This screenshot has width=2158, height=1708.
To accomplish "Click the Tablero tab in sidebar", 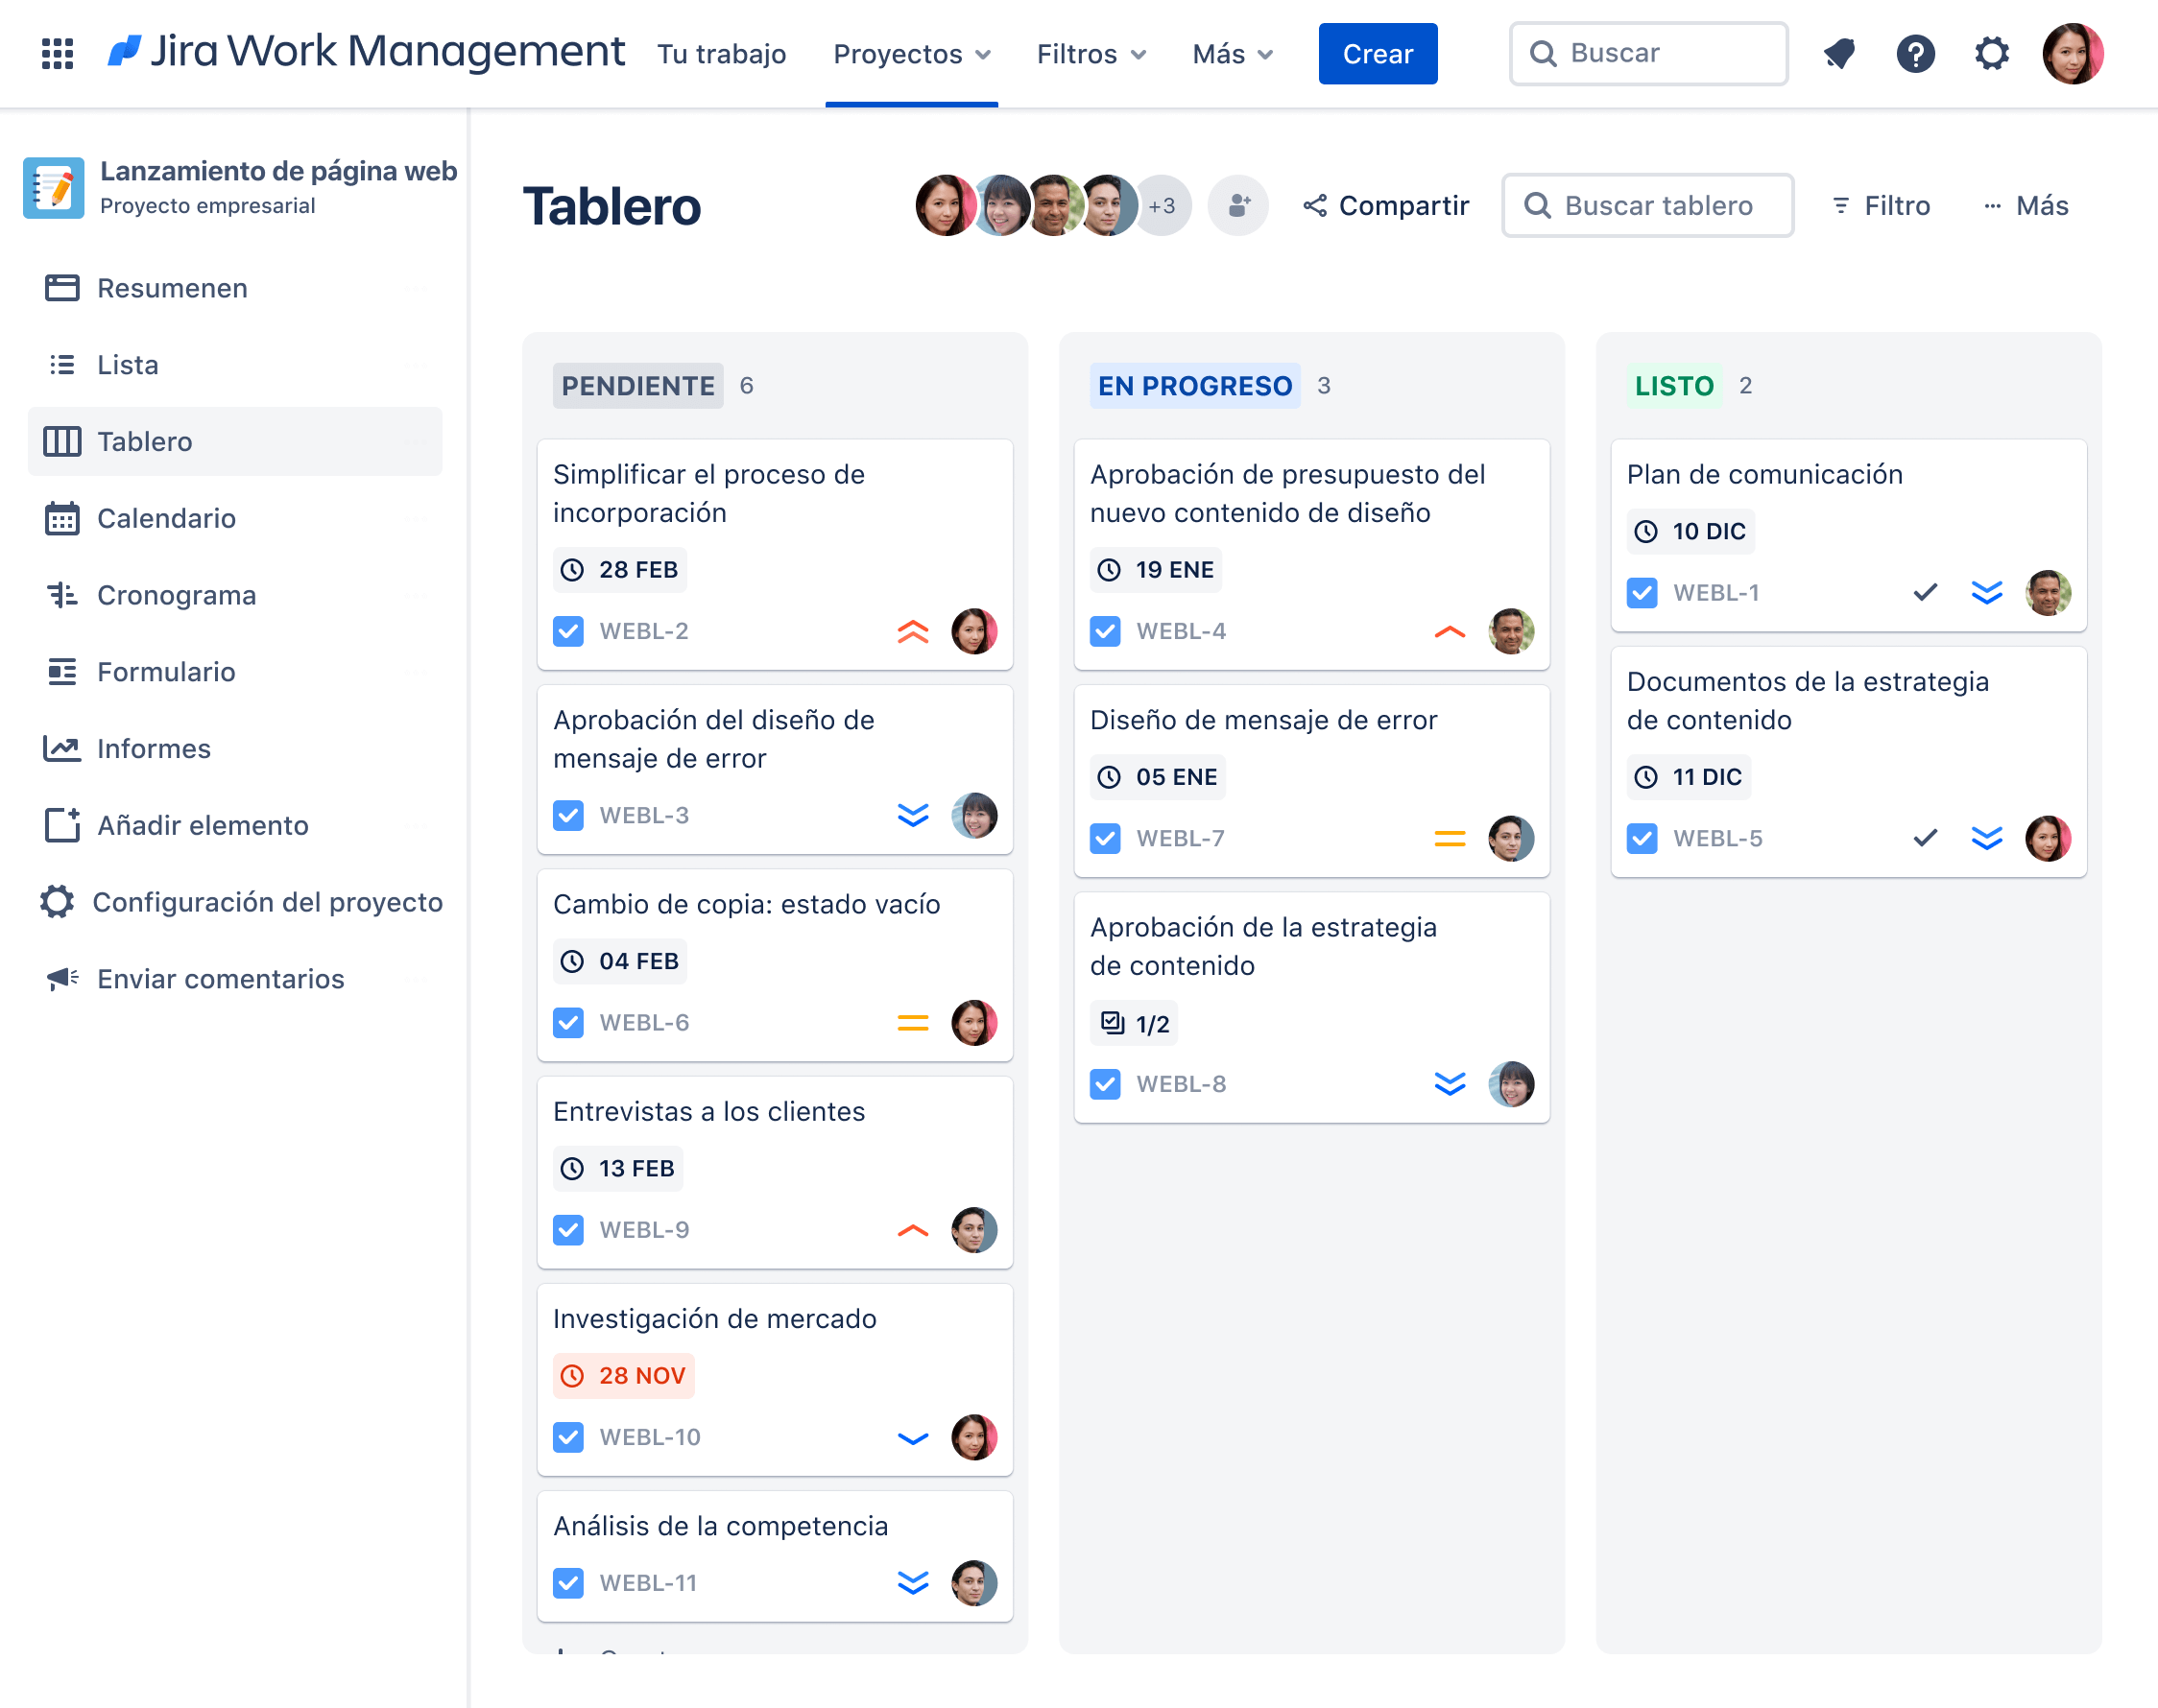I will (x=145, y=441).
